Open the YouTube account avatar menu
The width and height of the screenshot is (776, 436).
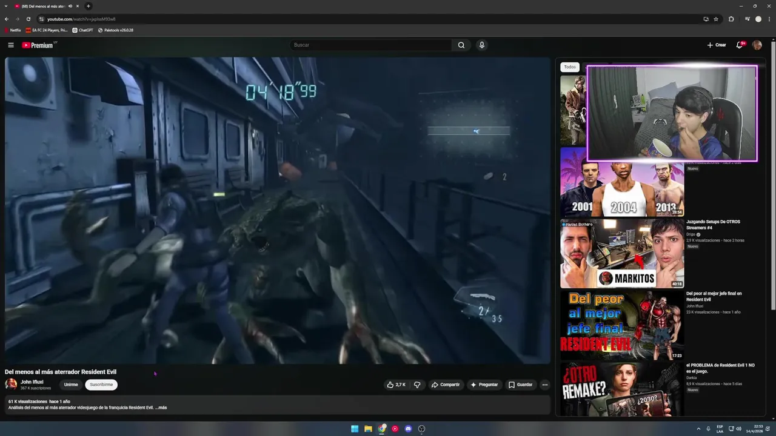coord(757,45)
